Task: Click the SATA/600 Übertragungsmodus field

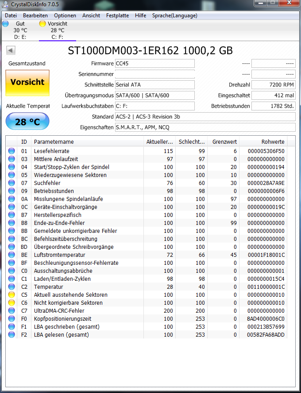Action: [x=154, y=95]
